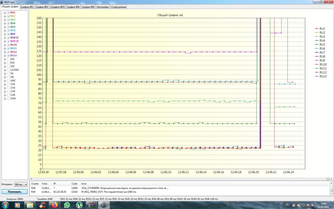Viewport: 334px width, 209px height.
Task: Disable the RU9 server checkbox
Action: pos(9,41)
